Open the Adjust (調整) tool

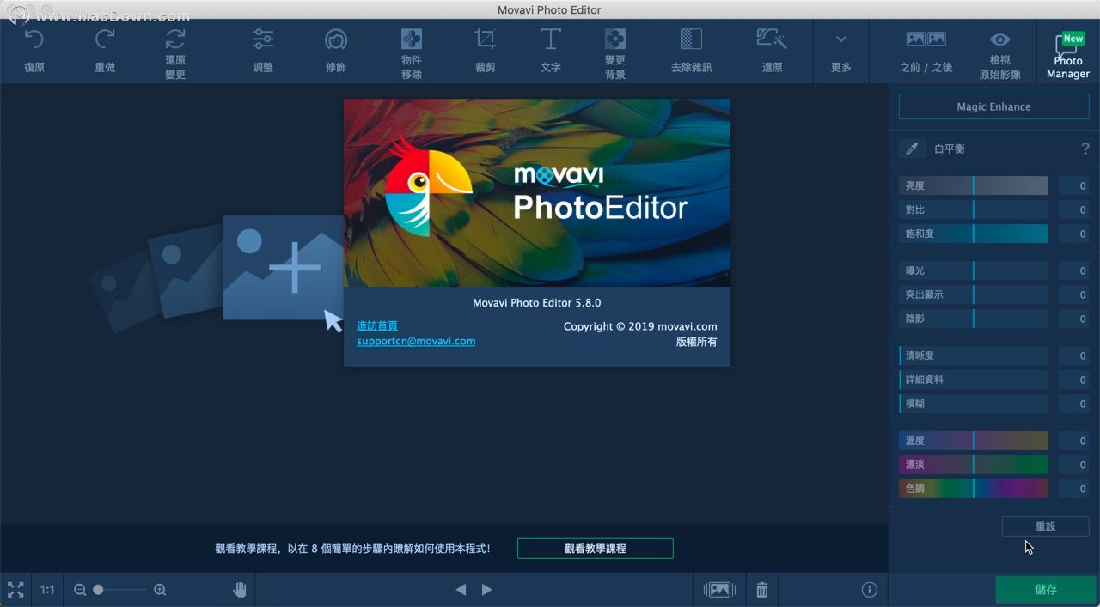263,51
